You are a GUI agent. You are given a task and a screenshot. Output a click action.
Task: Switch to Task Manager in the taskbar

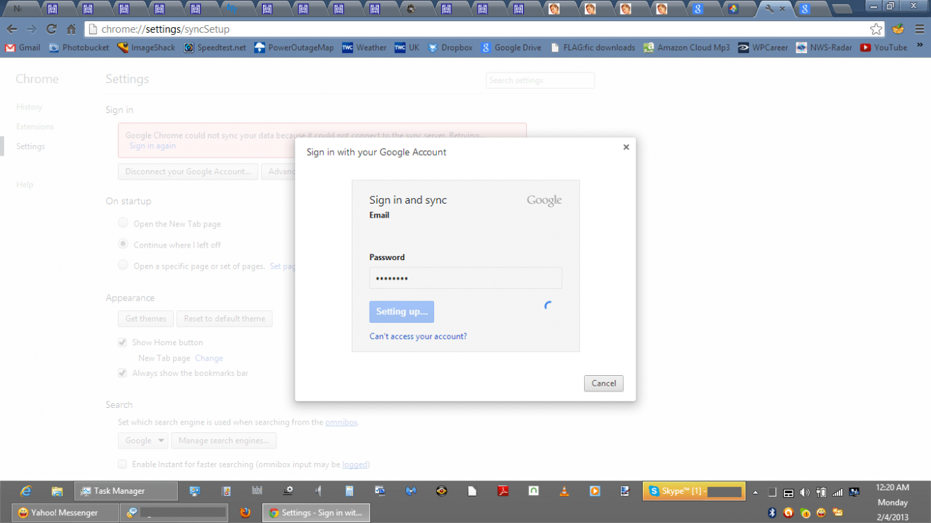click(x=126, y=491)
